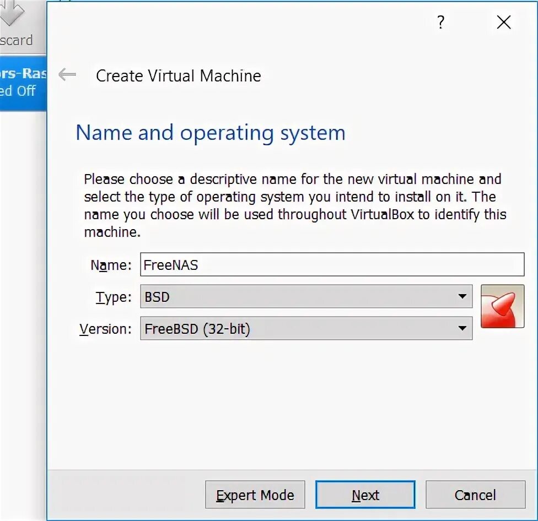Open the Version dropdown showing FreeBSD (32-bit)
Image resolution: width=538 pixels, height=521 pixels.
click(306, 328)
